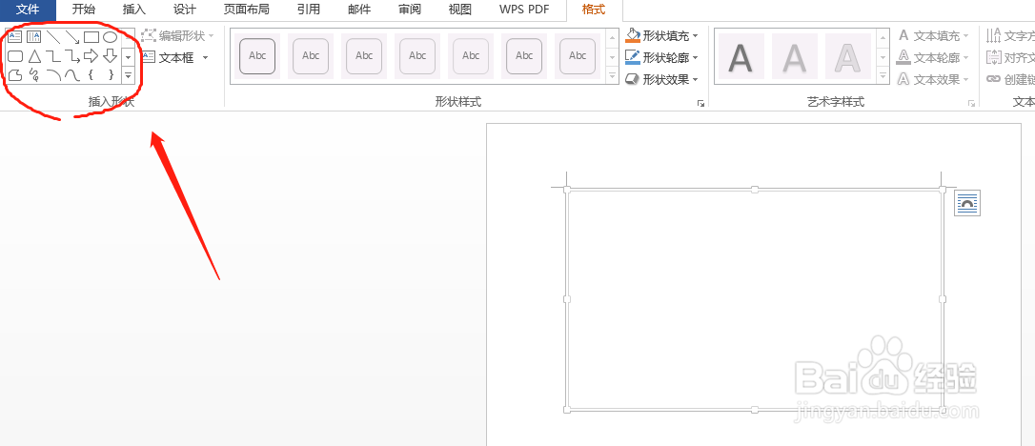The height and width of the screenshot is (446, 1035).
Task: Switch to the 开始 tab
Action: click(x=84, y=10)
